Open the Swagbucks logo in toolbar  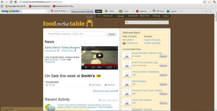[x=10, y=11]
